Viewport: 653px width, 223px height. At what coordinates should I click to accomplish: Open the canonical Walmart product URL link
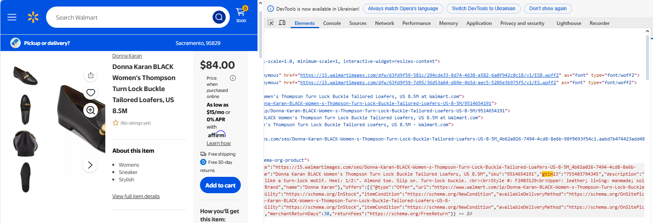click(x=378, y=104)
